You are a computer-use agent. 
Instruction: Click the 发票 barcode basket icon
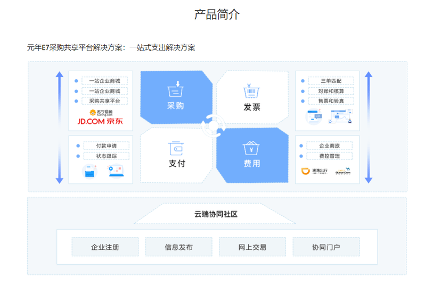(x=251, y=91)
